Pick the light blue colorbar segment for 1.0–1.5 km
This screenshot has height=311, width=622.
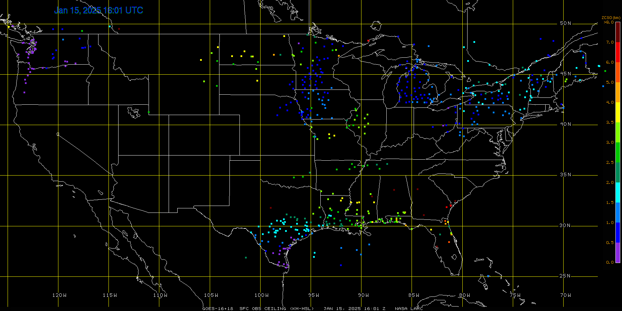pos(618,213)
